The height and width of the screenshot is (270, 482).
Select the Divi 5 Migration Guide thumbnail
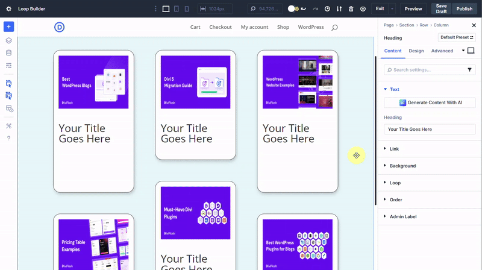tap(195, 82)
